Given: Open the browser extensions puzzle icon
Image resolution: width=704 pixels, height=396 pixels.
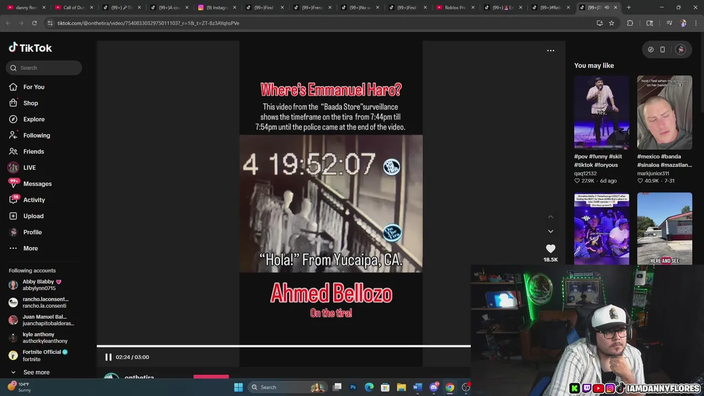Looking at the screenshot, I should 630,23.
